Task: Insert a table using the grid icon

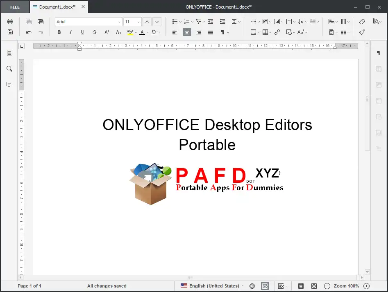Action: (265, 32)
